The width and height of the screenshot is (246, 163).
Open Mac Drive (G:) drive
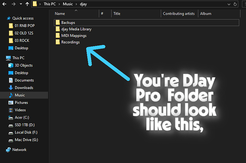[26, 140]
